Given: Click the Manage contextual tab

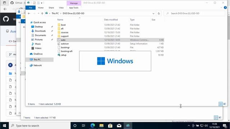Looking at the screenshot, I should [74, 3].
